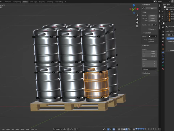Select solid viewport shading mode icon
Screen dimensions: 174x131
[x=124, y=129]
